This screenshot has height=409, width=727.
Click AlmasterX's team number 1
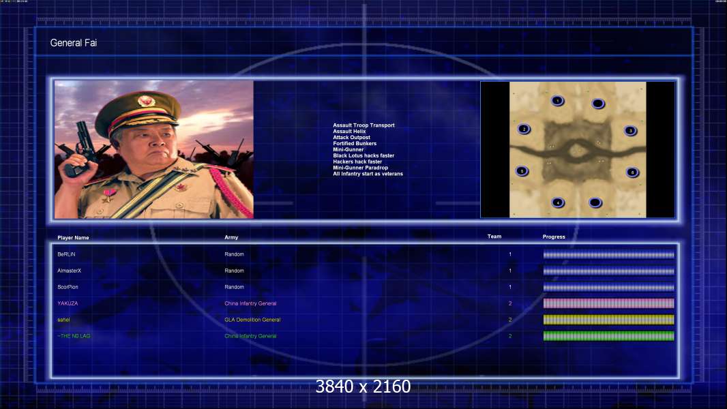coord(510,271)
